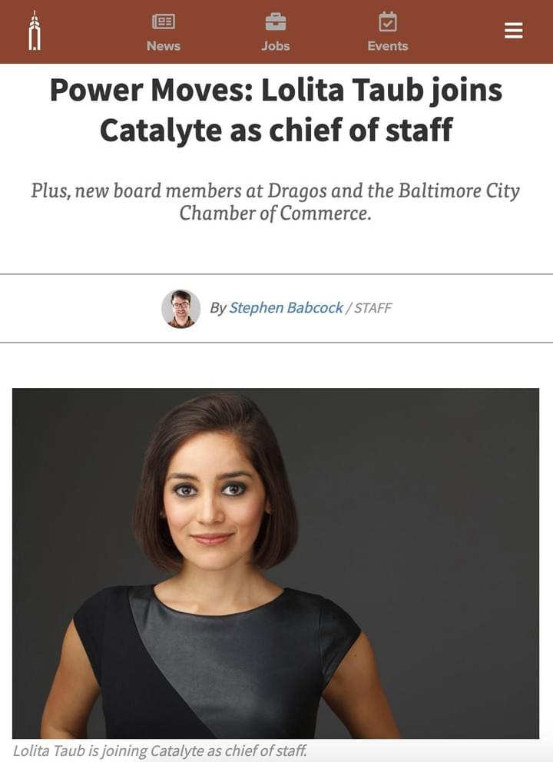
Task: Click "Lolita Taub" in the headline
Action: coord(343,91)
